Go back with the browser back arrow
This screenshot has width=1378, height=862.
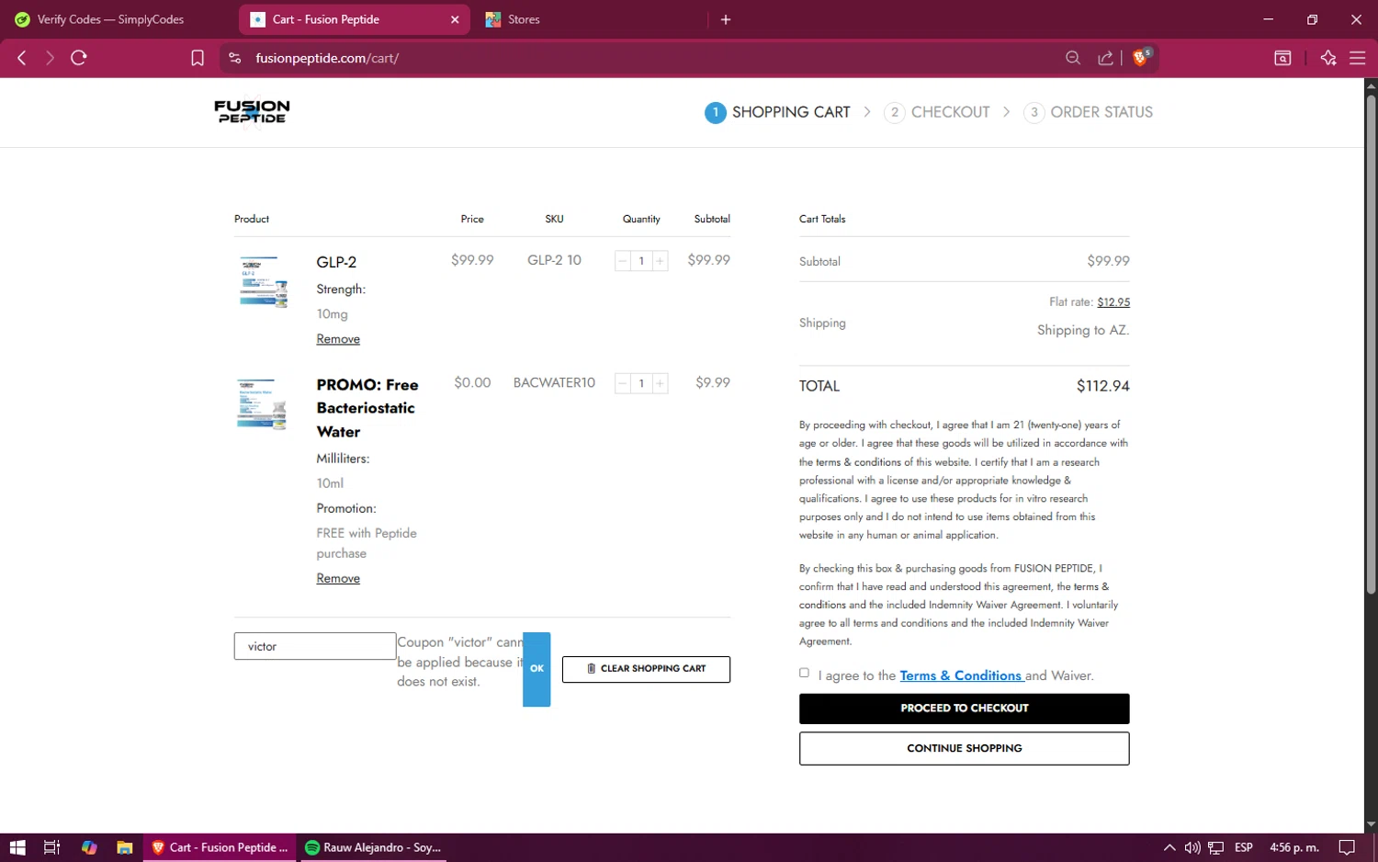coord(22,58)
